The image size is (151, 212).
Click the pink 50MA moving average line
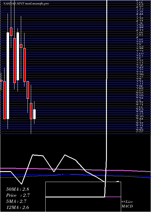point(75,170)
